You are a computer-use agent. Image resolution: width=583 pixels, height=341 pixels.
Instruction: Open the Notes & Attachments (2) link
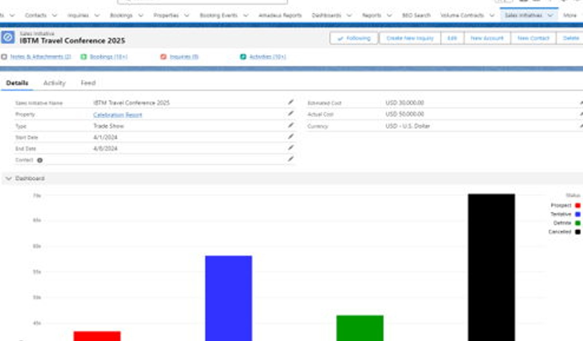[x=40, y=57]
